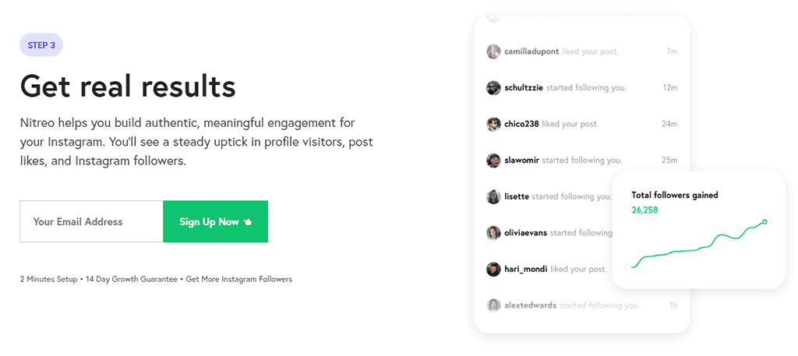Click the Get real results heading
The width and height of the screenshot is (798, 356).
click(x=128, y=86)
